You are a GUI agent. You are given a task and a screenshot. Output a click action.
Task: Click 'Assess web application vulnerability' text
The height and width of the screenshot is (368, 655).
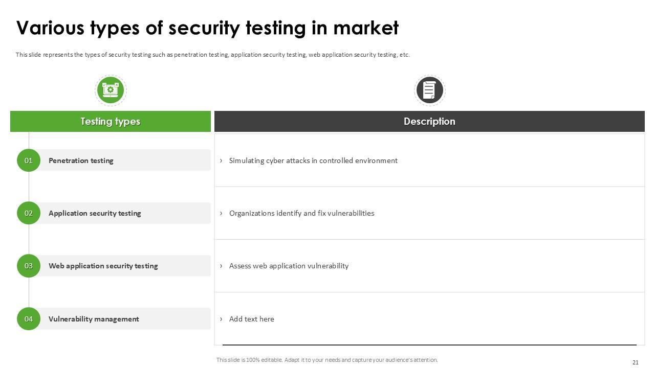coord(289,266)
